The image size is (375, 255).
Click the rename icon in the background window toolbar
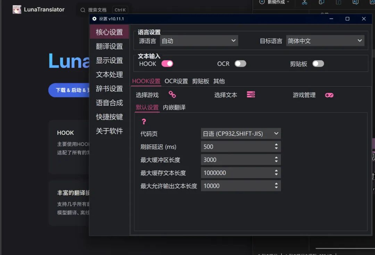(356, 2)
